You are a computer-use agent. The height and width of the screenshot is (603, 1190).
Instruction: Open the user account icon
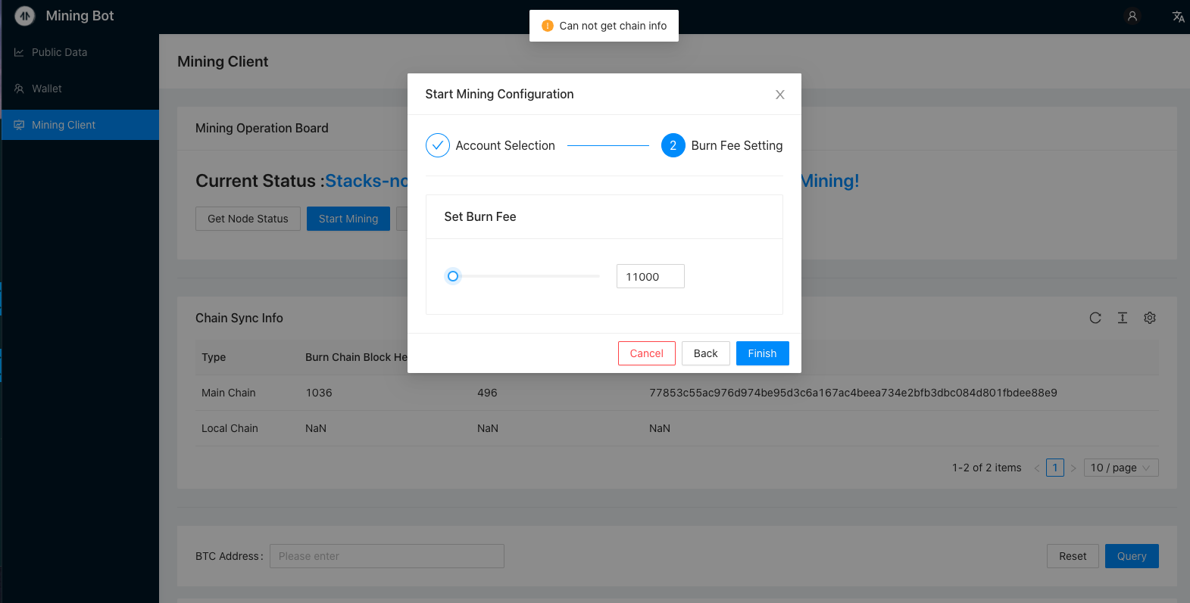(1132, 16)
